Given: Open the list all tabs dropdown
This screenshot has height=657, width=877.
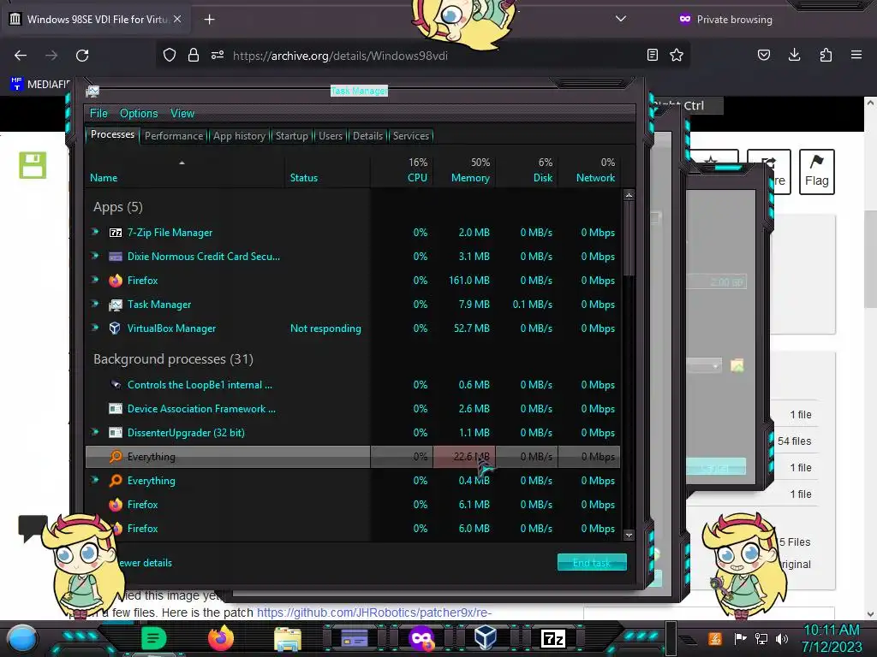Looking at the screenshot, I should pyautogui.click(x=620, y=19).
